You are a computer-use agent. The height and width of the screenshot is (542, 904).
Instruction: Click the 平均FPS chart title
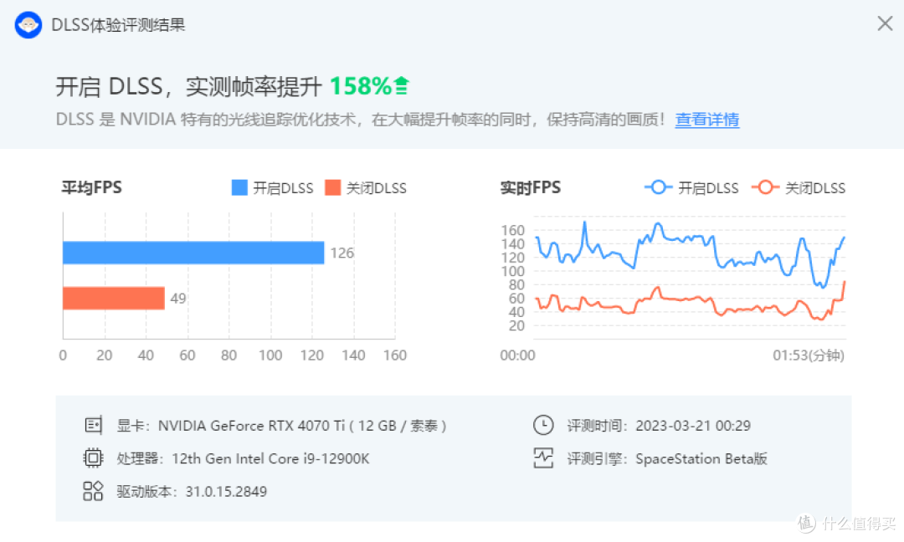(92, 187)
